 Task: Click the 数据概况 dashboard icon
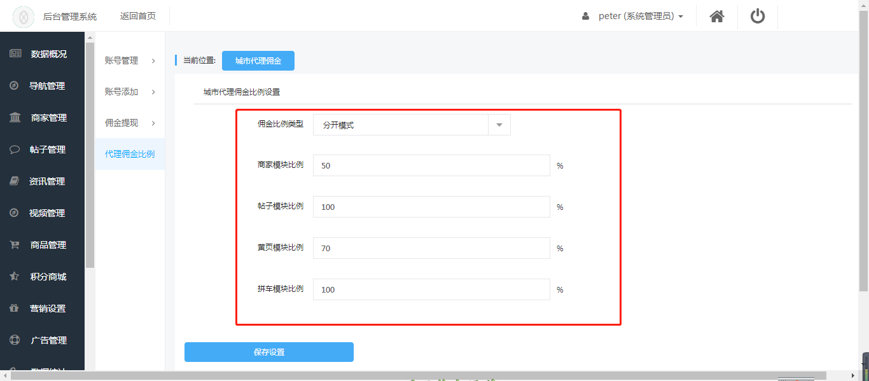pyautogui.click(x=15, y=53)
